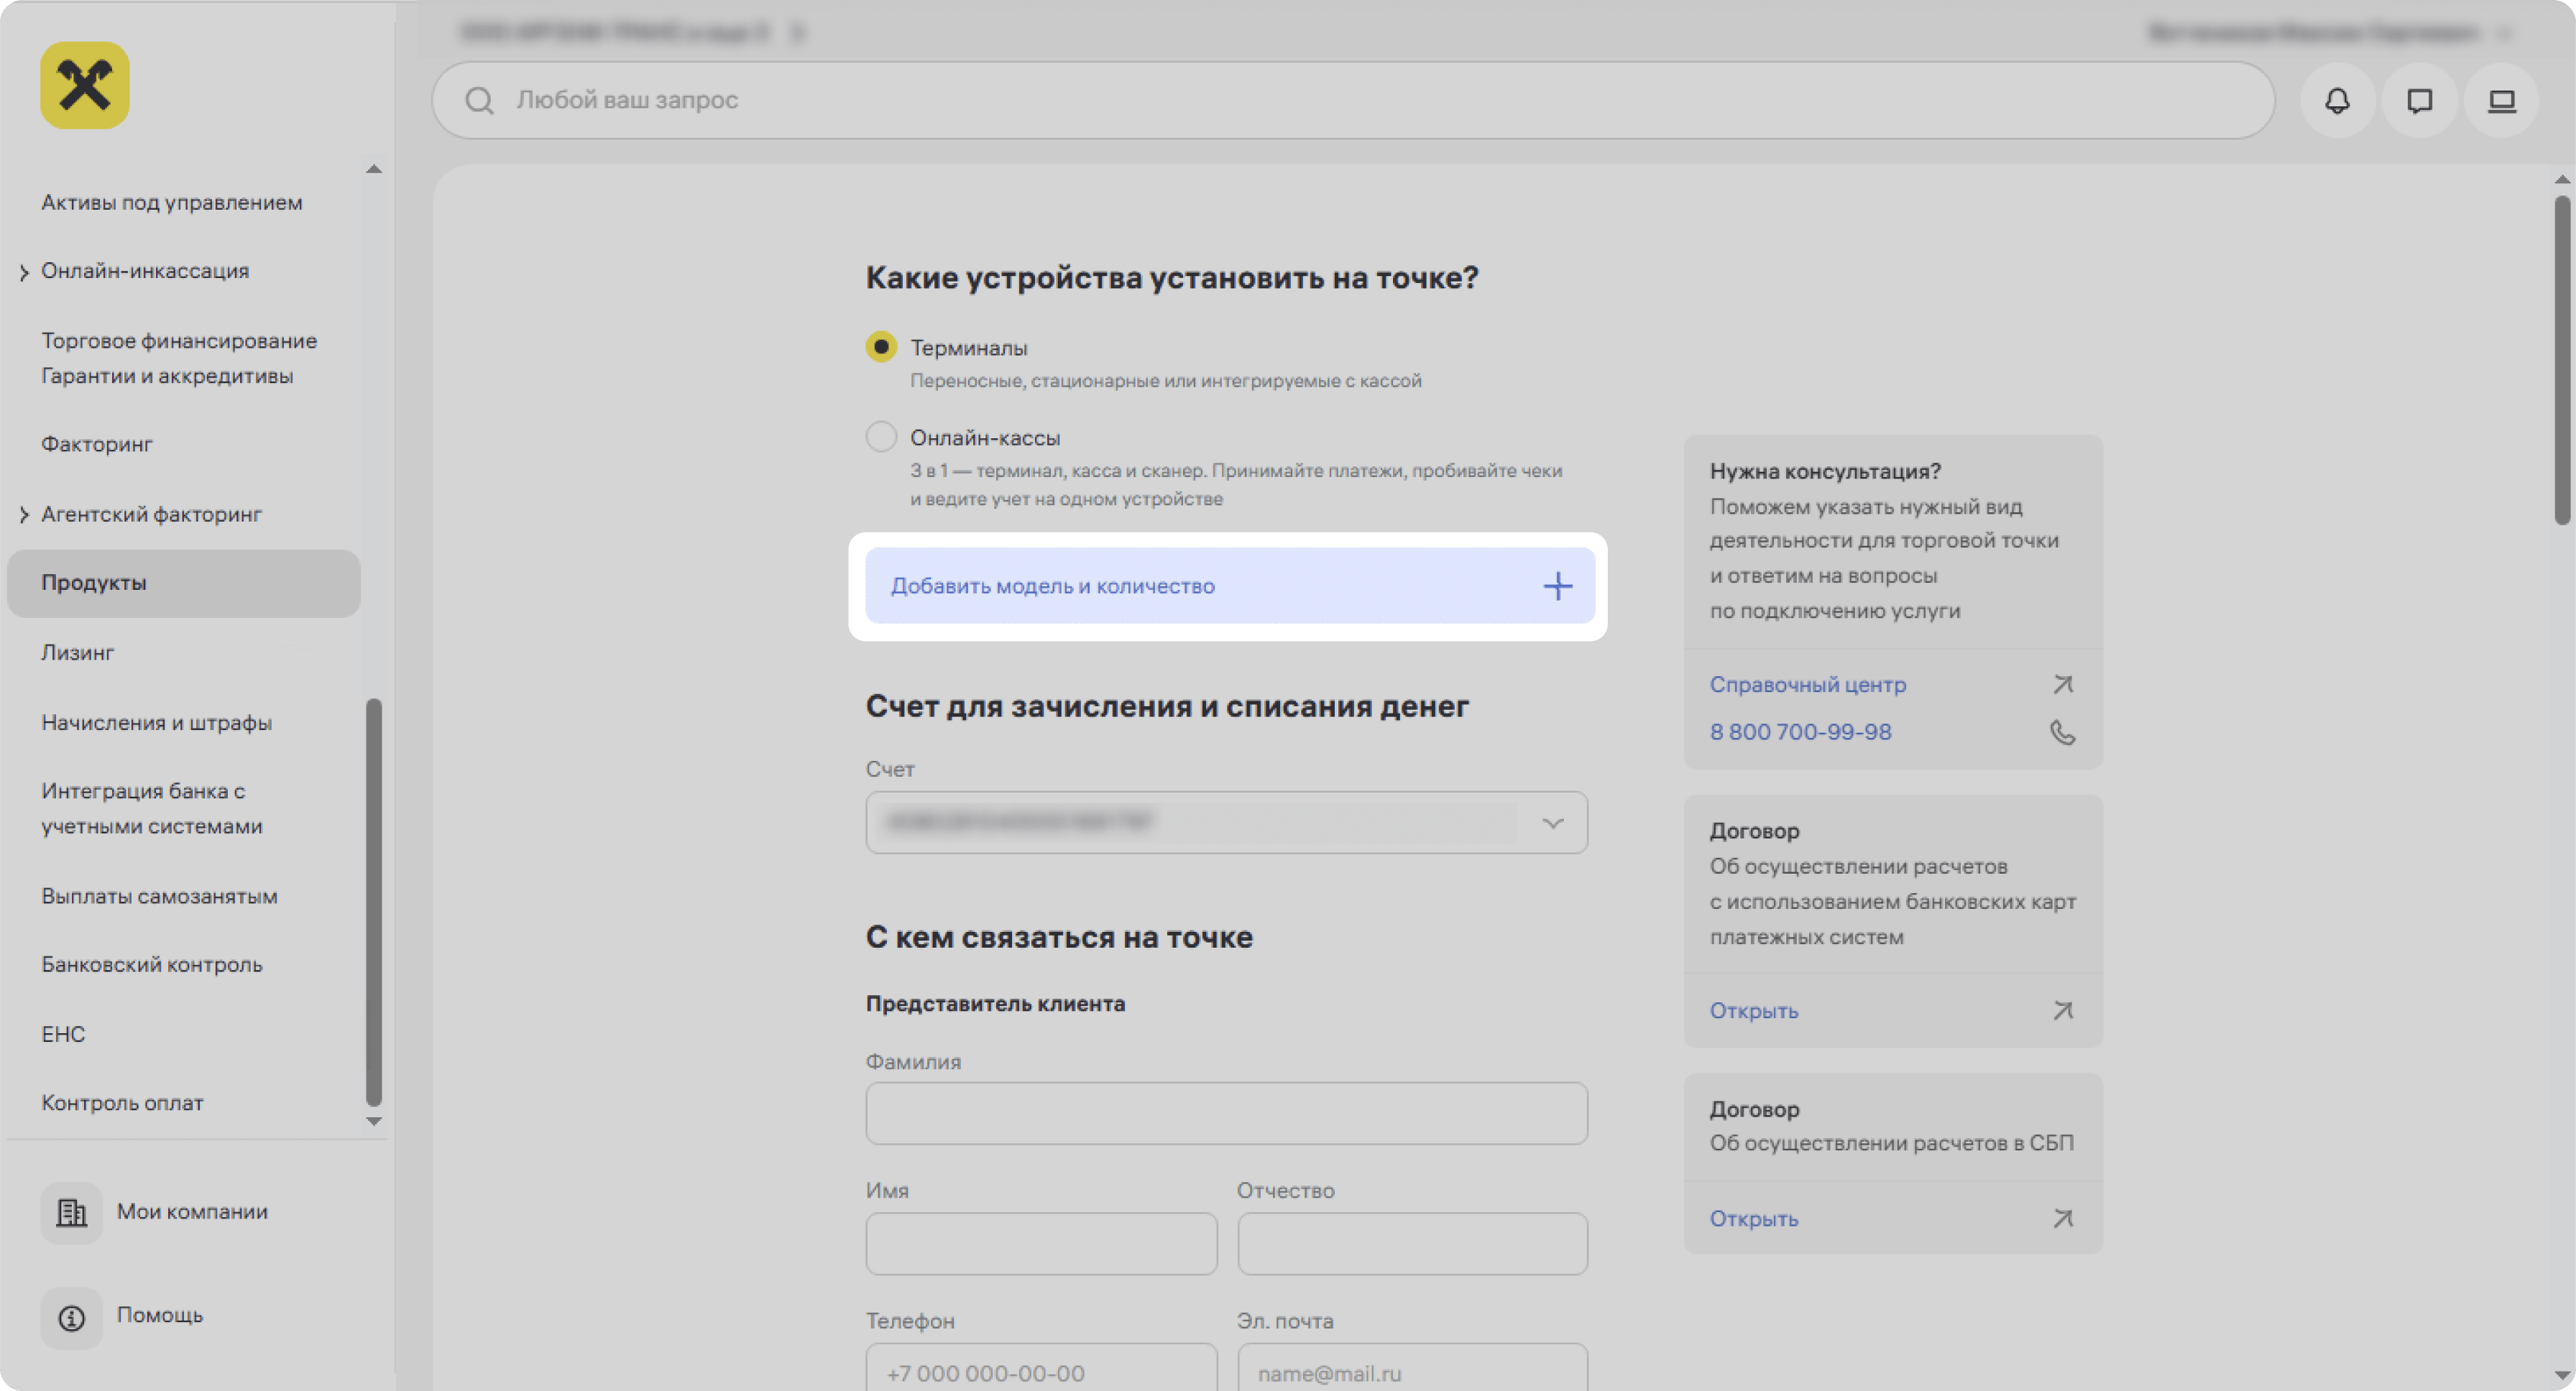Click the plus icon to add model
The height and width of the screenshot is (1391, 2576).
pos(1557,586)
